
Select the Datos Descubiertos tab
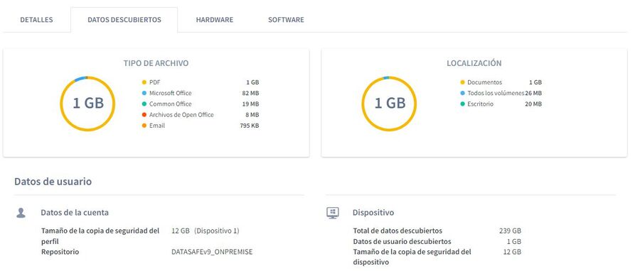click(124, 20)
